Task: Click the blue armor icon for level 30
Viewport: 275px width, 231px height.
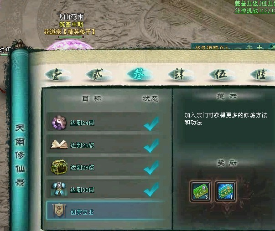Action: coord(59,189)
